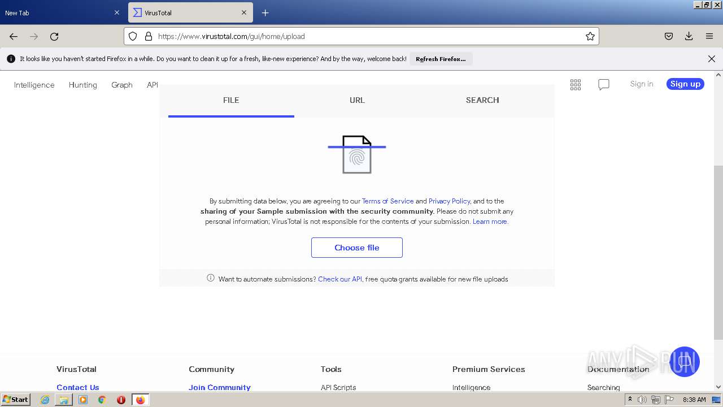Launch Google Chrome from the taskbar
The image size is (723, 407).
coord(102,400)
